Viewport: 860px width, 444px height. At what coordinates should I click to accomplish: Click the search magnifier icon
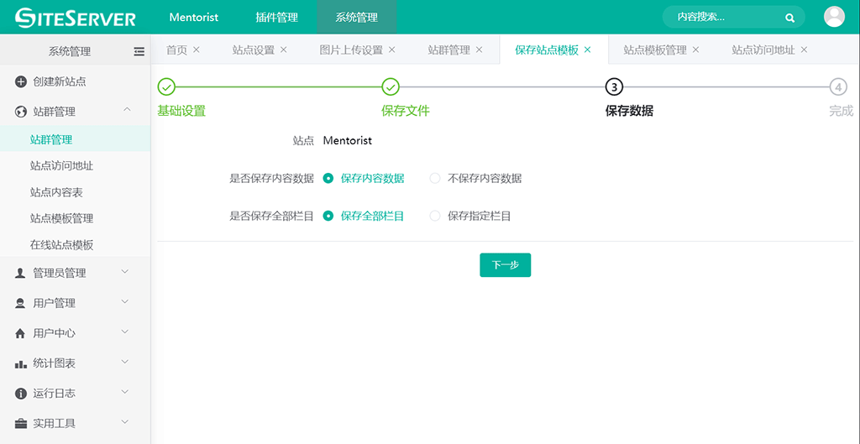(x=789, y=18)
